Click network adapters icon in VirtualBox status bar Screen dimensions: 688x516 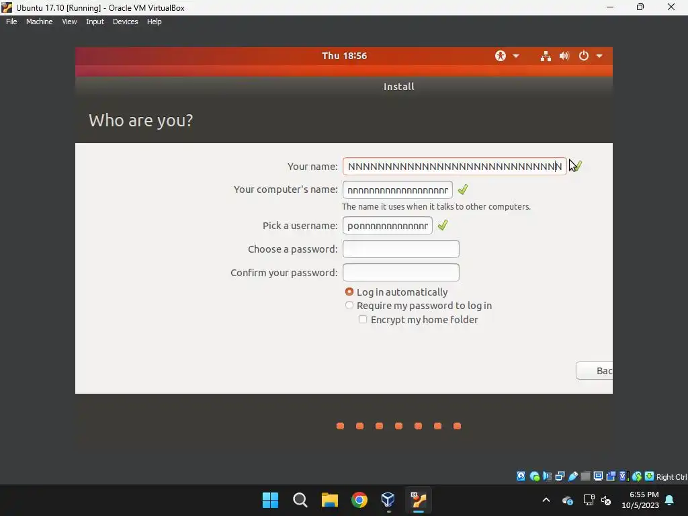pos(560,476)
